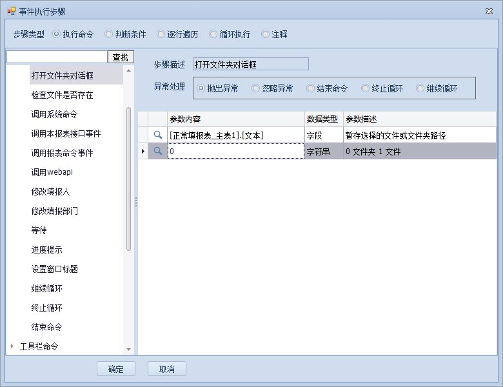
Task: Click command list scroll up arrow
Action: 128,70
